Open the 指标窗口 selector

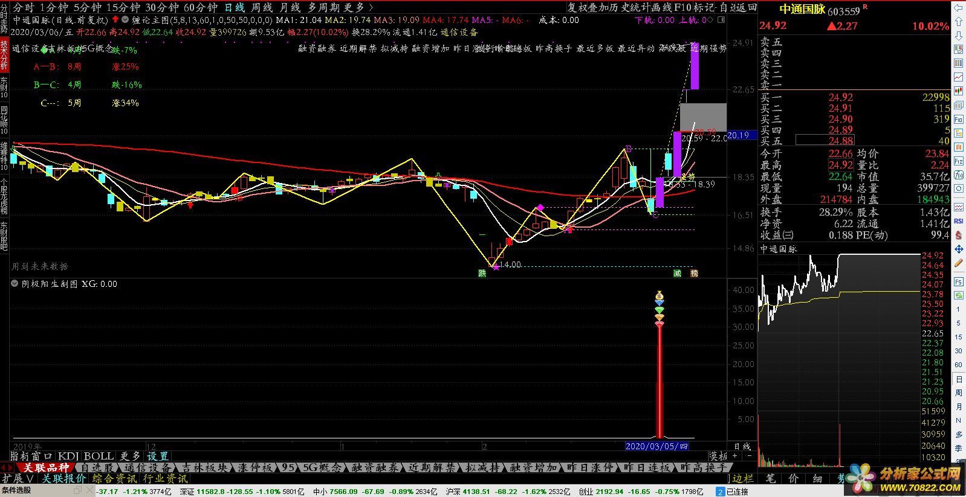(33, 456)
